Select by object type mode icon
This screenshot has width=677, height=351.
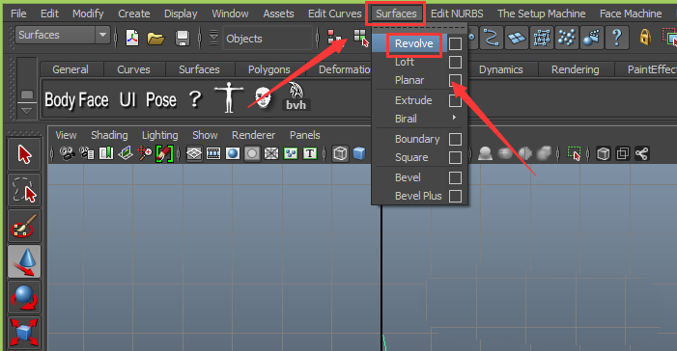tap(360, 38)
